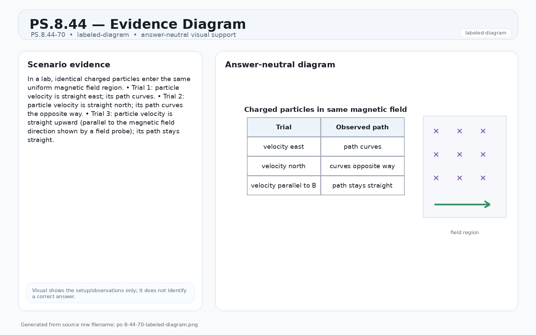Select the 'curves opposite way' cell
Screen dimensions: 536x335
362,166
